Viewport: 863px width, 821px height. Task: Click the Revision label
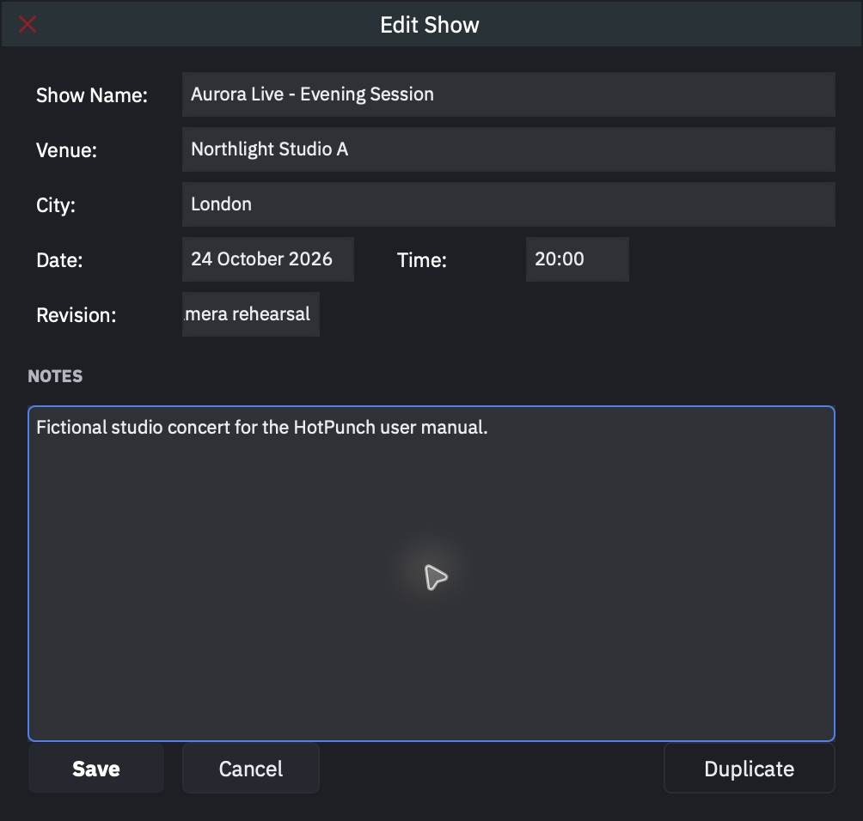pyautogui.click(x=77, y=315)
